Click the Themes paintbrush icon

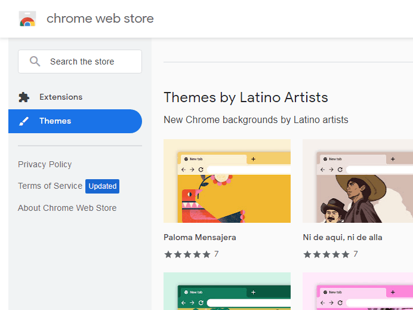[x=24, y=121]
